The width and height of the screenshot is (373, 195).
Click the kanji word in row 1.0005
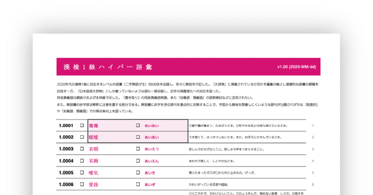(x=94, y=173)
